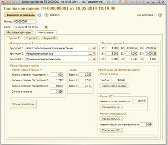Open calculator icon for matrix cell 23
Screen dimensions: 168x145
tap(155, 53)
